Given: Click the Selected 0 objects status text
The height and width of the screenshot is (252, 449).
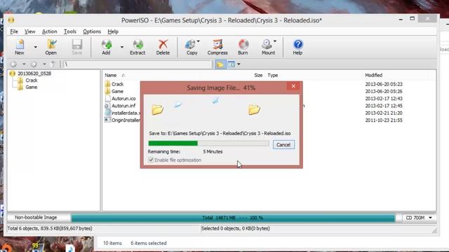Looking at the screenshot, I should pos(236,228).
